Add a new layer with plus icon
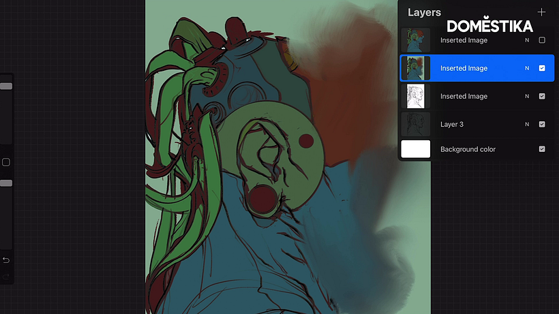The width and height of the screenshot is (559, 314). point(541,12)
